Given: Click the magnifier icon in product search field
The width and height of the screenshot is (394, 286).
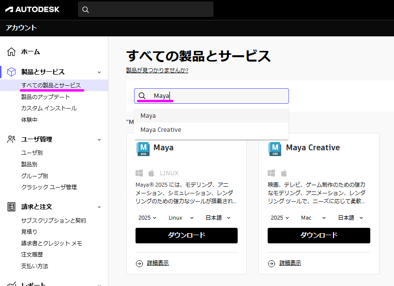Looking at the screenshot, I should coord(142,96).
